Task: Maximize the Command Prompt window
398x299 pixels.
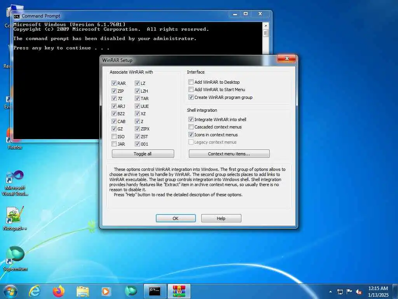Action: point(246,14)
